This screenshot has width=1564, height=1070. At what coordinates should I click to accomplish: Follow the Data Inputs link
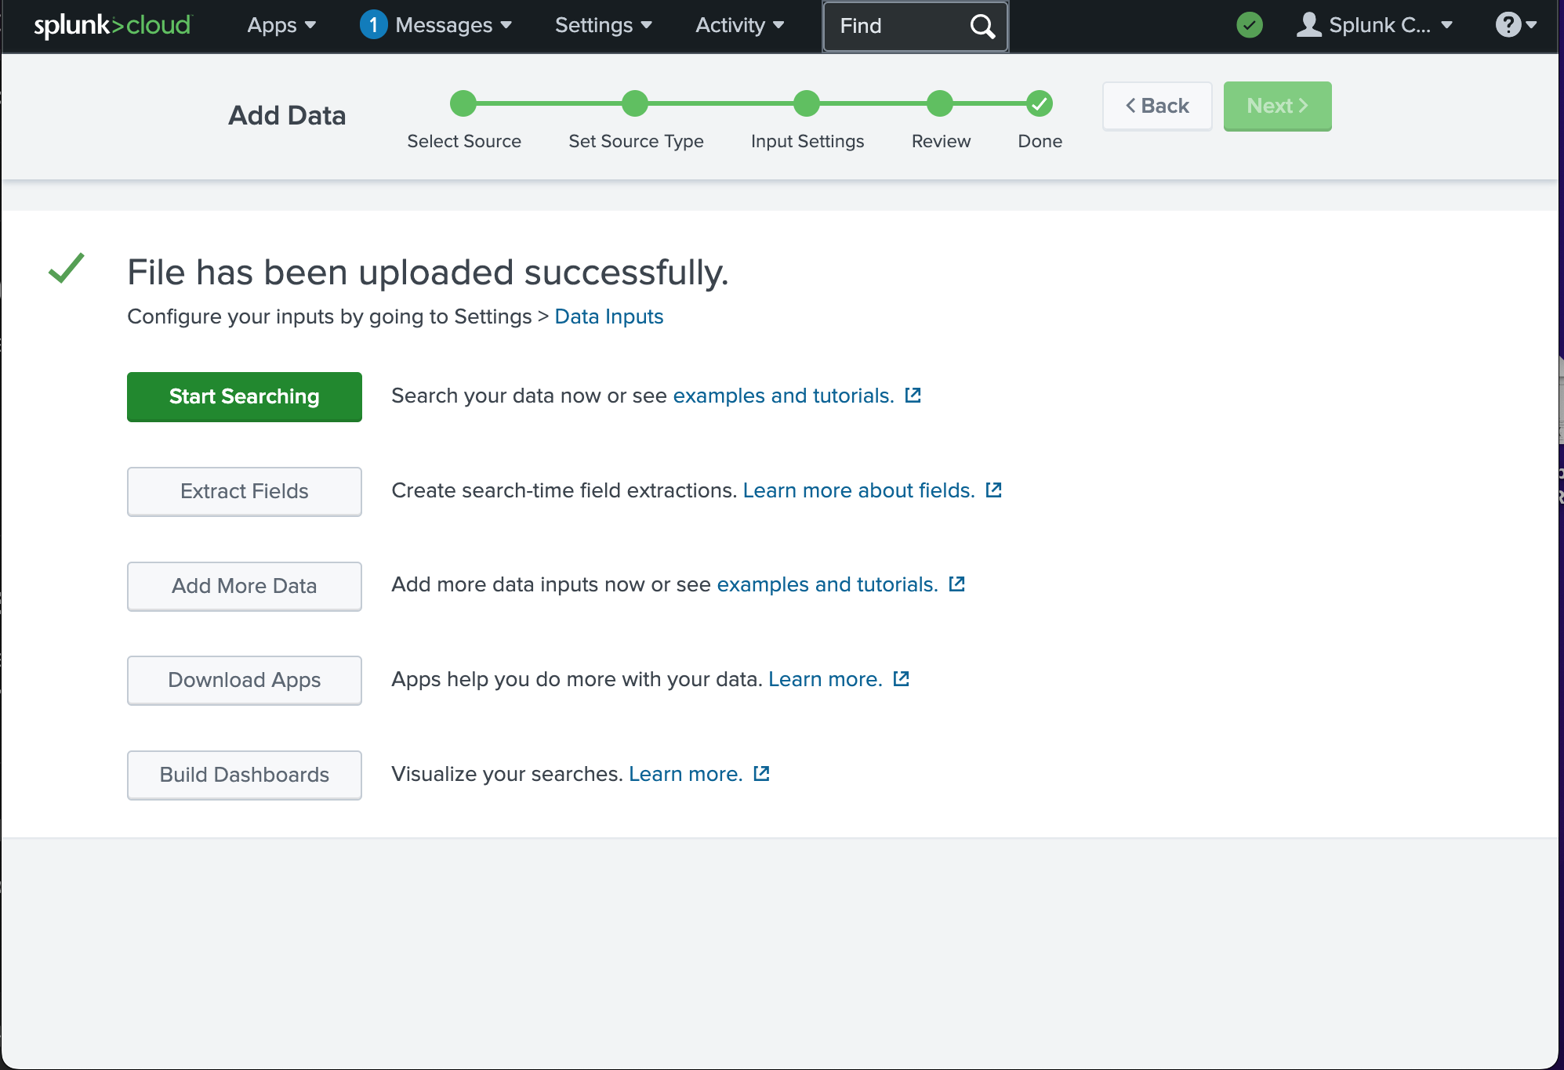(608, 316)
